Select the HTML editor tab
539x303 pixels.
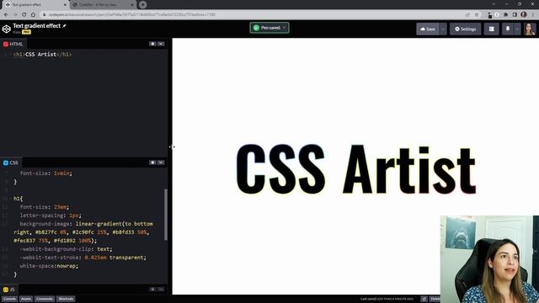[x=13, y=44]
